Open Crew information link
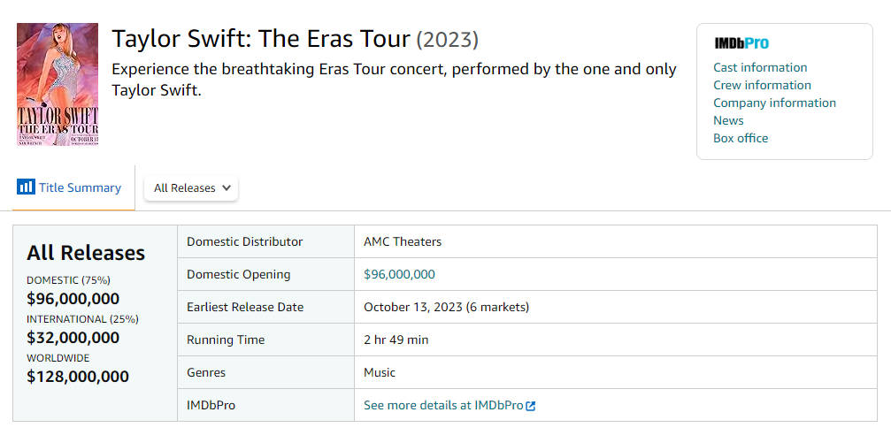Image resolution: width=891 pixels, height=435 pixels. click(x=762, y=85)
